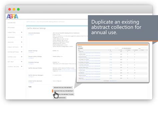Open the Programs sidebar item
This screenshot has height=131, width=158.
tap(11, 27)
